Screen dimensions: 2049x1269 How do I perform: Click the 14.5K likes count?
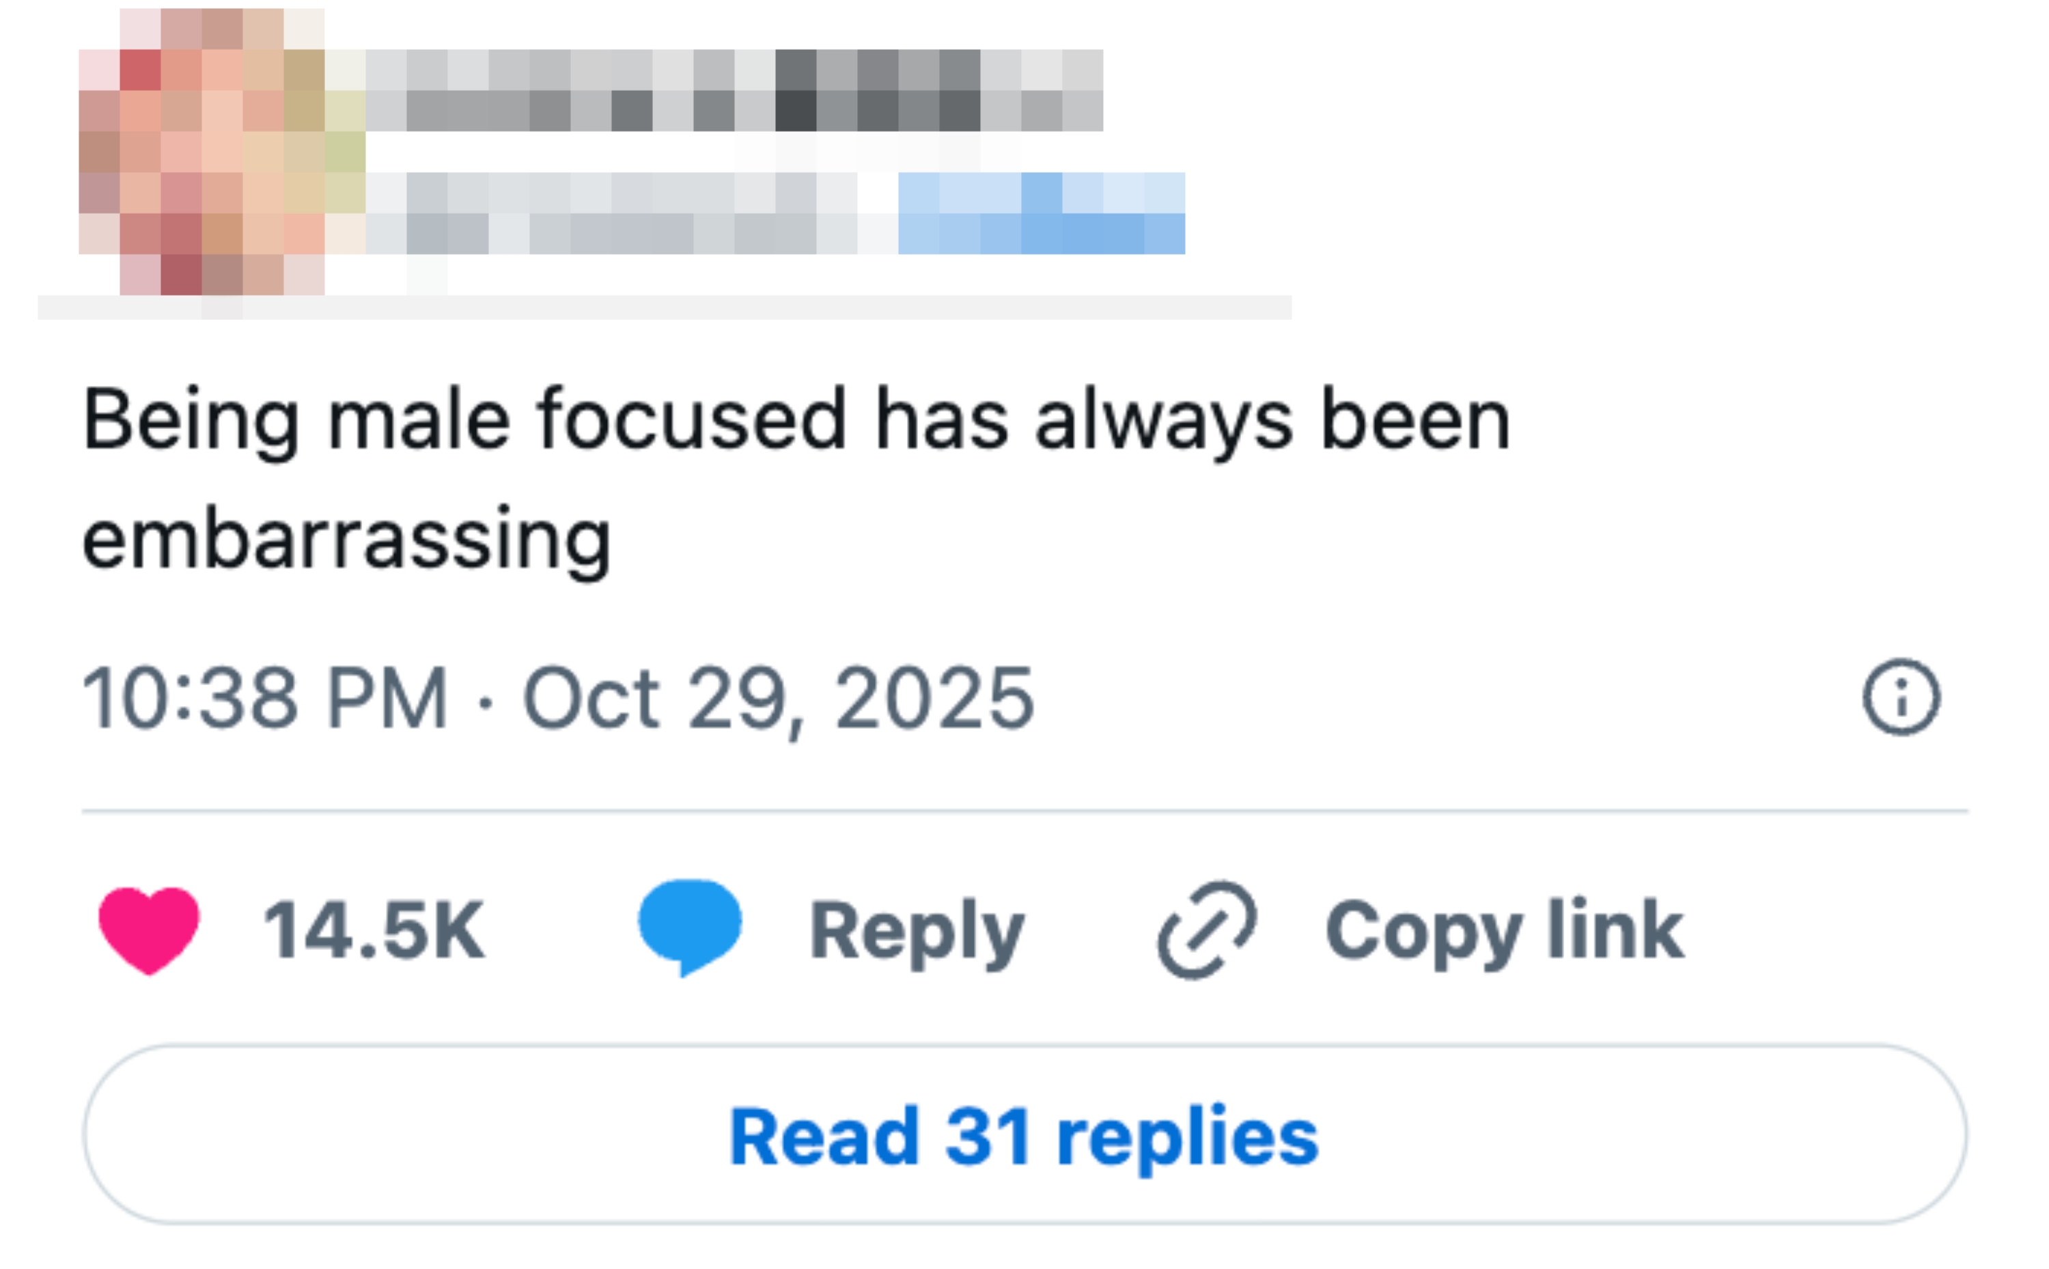pyautogui.click(x=374, y=930)
